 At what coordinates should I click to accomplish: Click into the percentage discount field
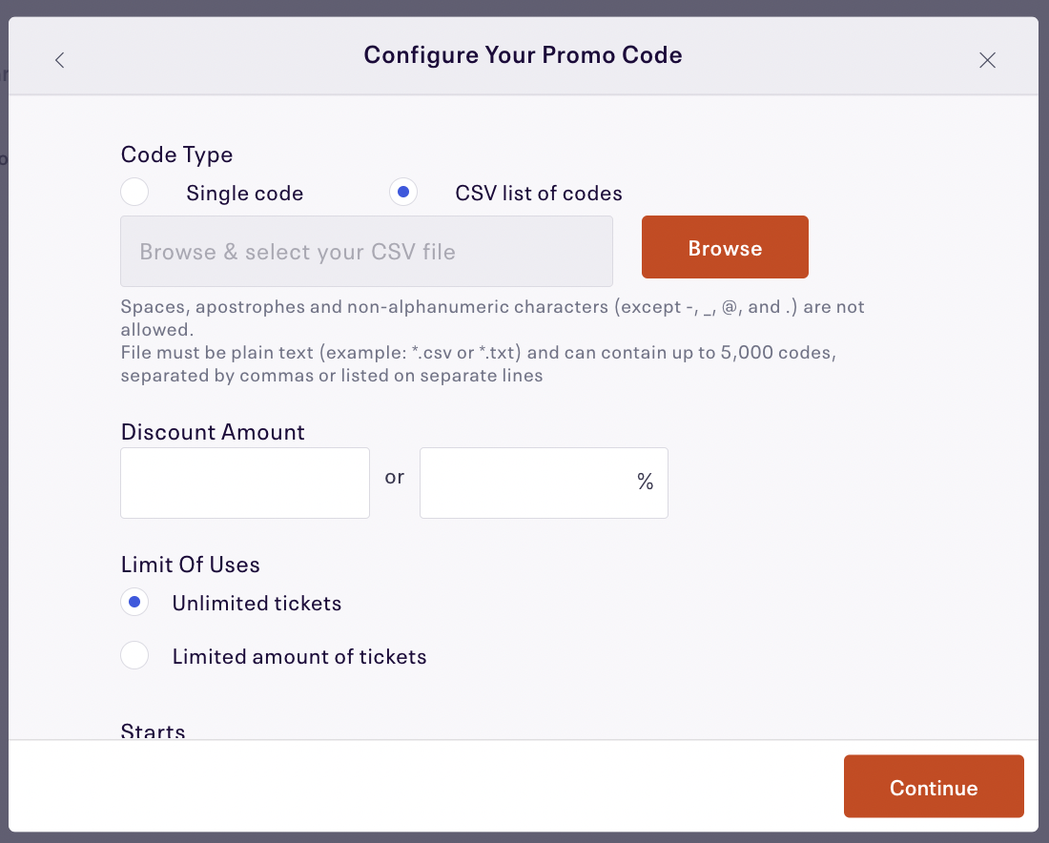[x=526, y=483]
